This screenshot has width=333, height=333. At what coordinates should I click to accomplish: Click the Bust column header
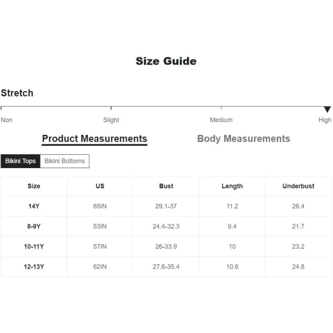[166, 186]
